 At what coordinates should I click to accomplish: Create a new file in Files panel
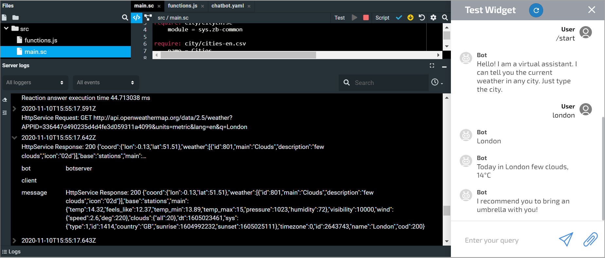pos(4,18)
